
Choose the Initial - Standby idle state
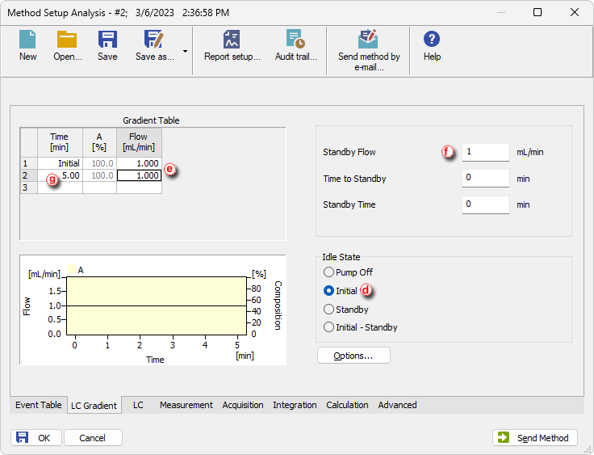pyautogui.click(x=328, y=327)
